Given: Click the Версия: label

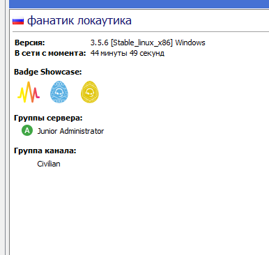Looking at the screenshot, I should 30,42.
